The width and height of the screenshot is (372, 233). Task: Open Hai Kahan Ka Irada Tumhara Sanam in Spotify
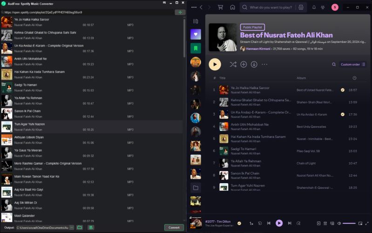(x=258, y=137)
